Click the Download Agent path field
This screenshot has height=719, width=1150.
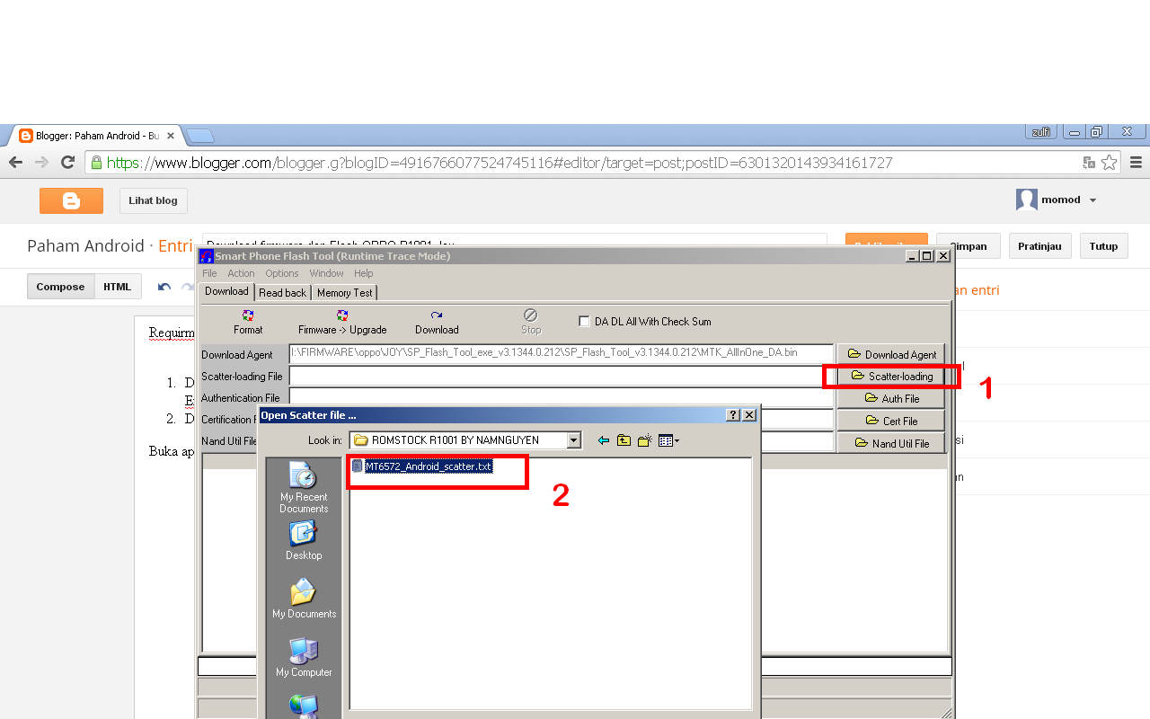tap(562, 353)
